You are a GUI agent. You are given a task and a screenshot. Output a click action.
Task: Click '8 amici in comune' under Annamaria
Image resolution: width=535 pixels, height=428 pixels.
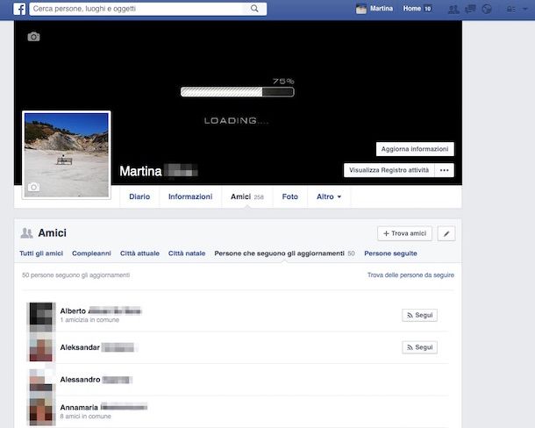[x=86, y=417]
